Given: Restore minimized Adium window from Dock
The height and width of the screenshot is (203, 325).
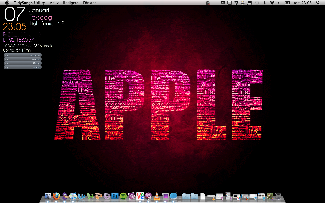Looking at the screenshot, I should (270, 196).
